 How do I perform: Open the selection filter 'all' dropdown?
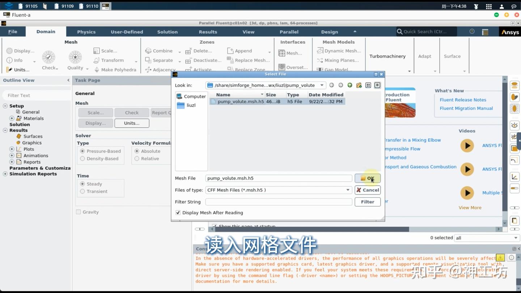tap(487, 238)
